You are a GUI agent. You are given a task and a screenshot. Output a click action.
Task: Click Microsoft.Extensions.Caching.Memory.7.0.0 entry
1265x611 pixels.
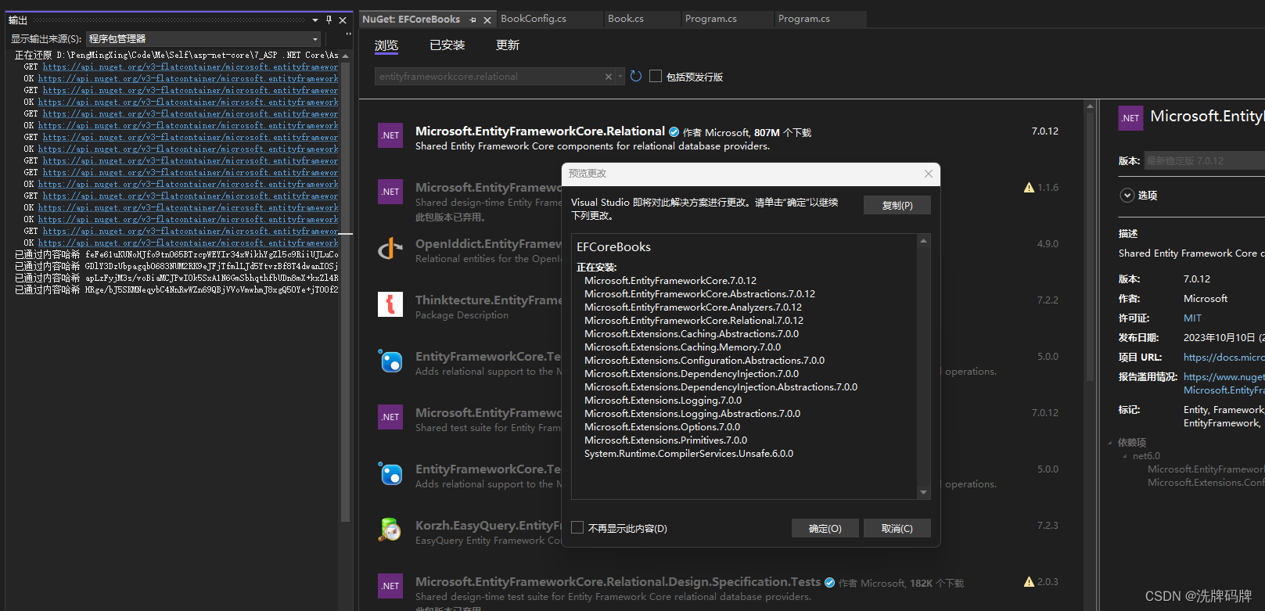click(682, 347)
